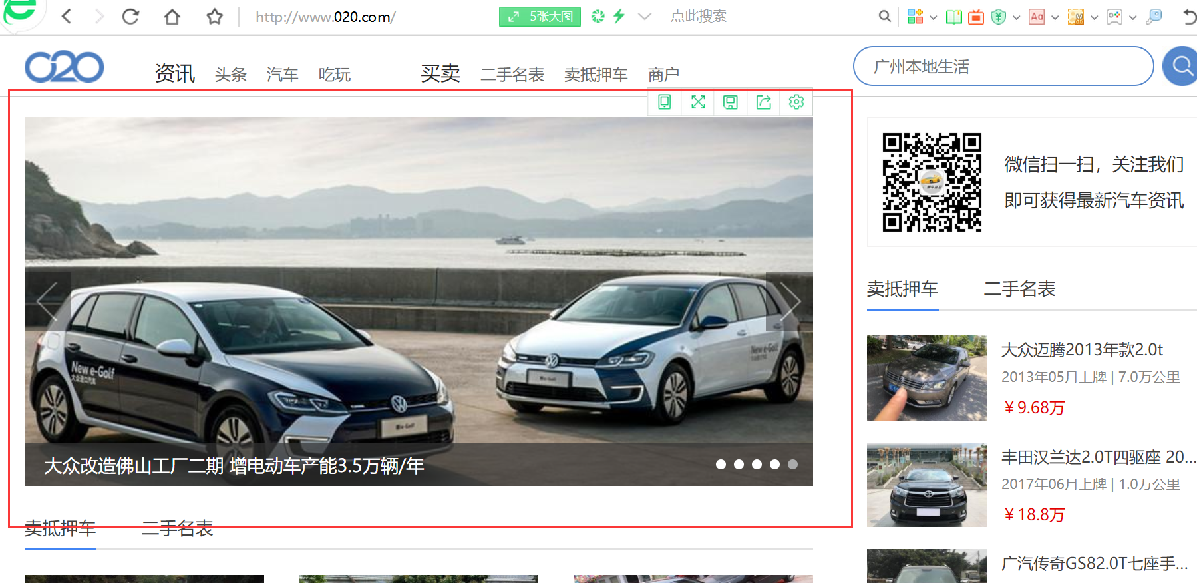
Task: Click the fullscreen expand arrows icon
Action: pyautogui.click(x=698, y=102)
